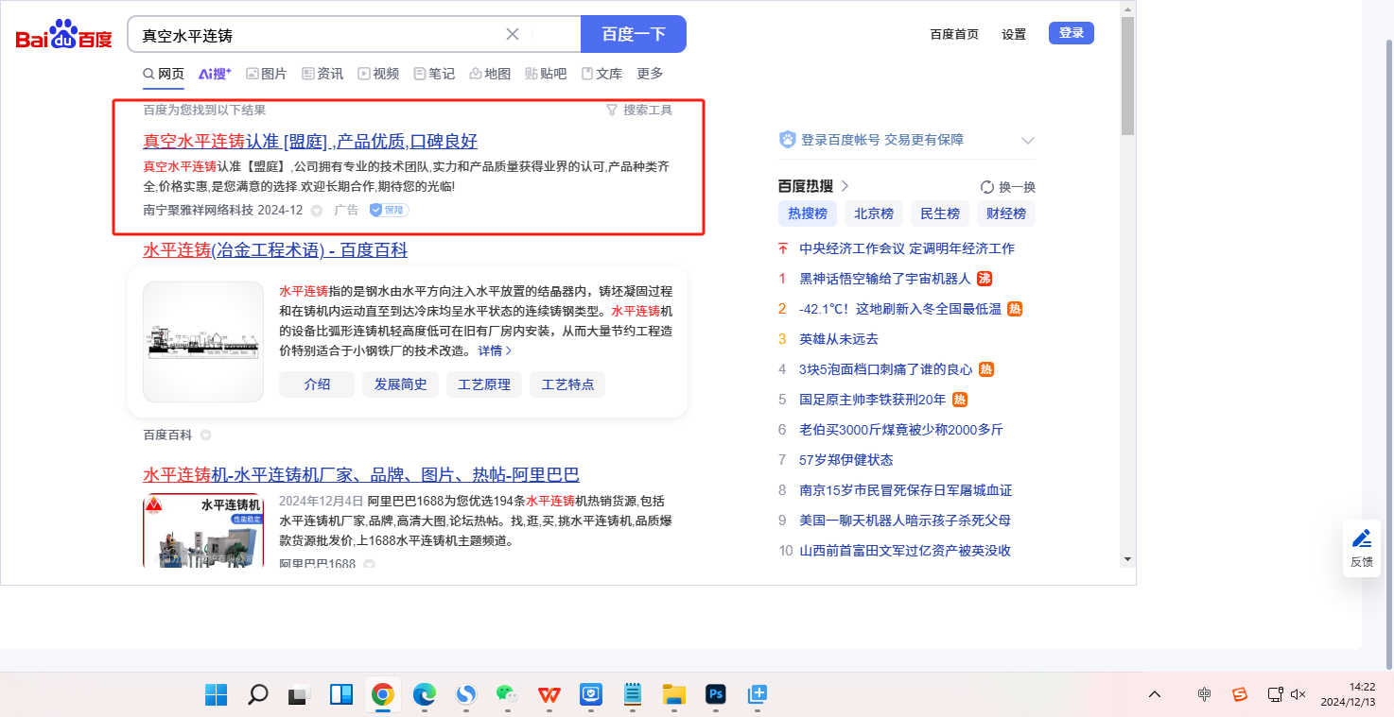Open the feedback (反馈) pencil icon
This screenshot has height=717, width=1394.
tap(1361, 539)
